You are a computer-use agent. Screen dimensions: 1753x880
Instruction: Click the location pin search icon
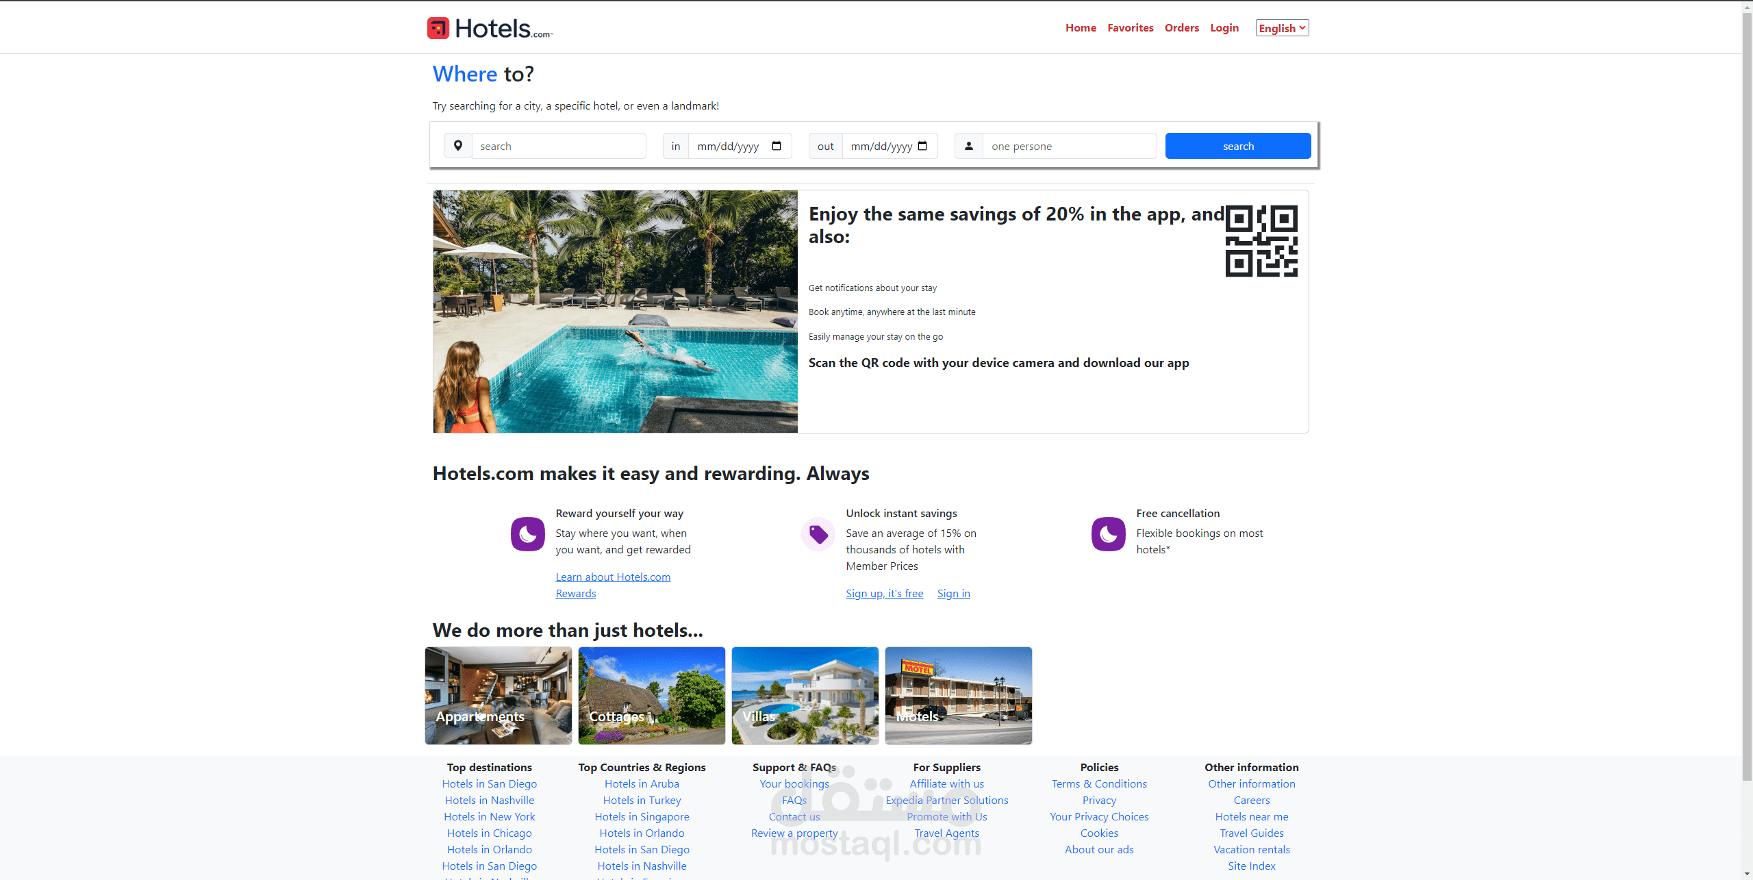tap(458, 146)
